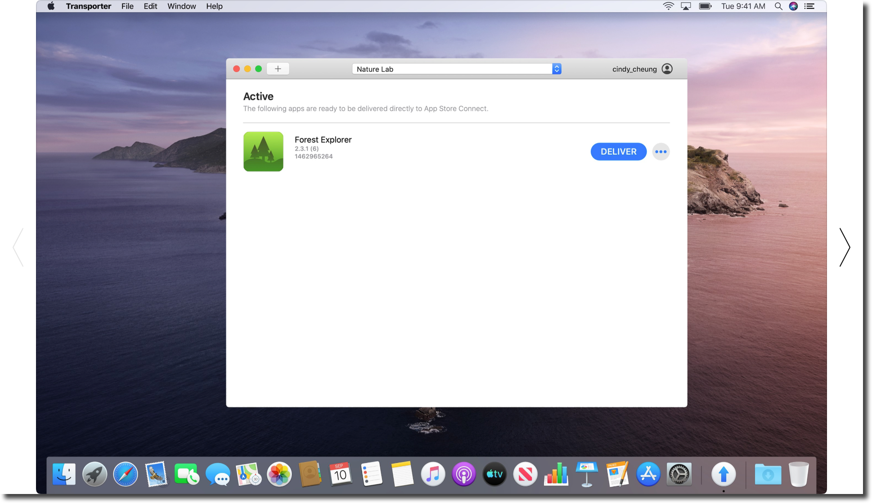
Task: Open the Help menu
Action: point(214,6)
